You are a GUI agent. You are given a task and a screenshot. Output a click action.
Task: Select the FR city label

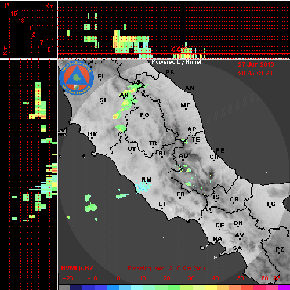pyautogui.click(x=180, y=194)
